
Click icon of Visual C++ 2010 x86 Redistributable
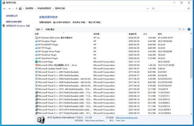click(37, 89)
